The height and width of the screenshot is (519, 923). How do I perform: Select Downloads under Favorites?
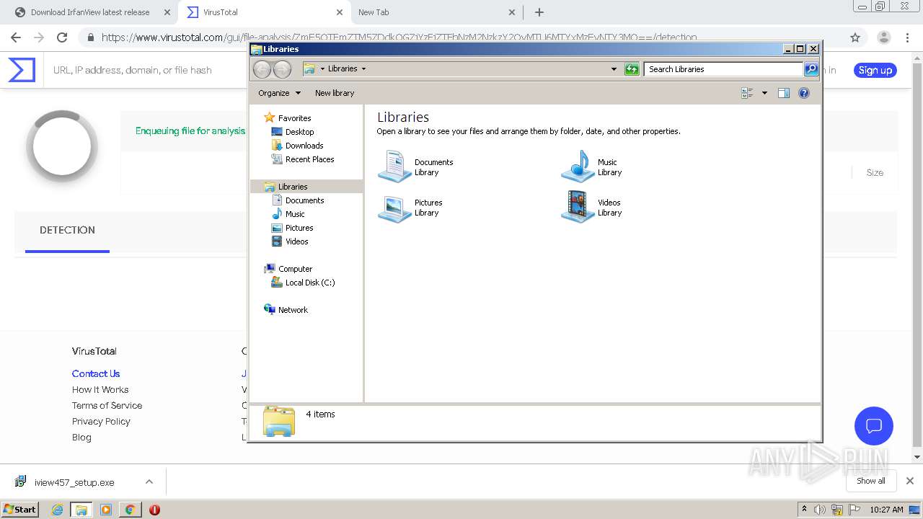[x=304, y=146]
